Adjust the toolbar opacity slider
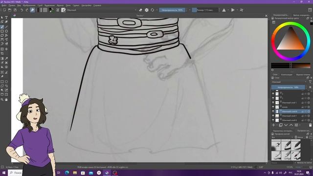The image size is (313, 176). tap(172, 10)
